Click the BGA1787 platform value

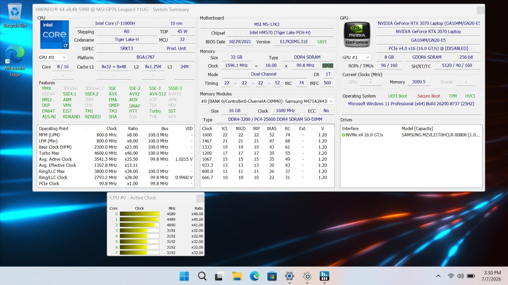pyautogui.click(x=145, y=57)
